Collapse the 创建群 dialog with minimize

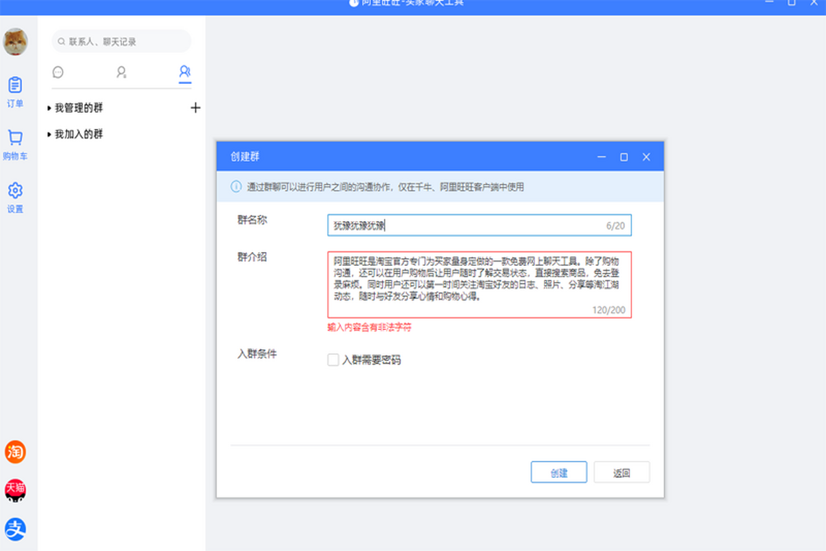601,157
